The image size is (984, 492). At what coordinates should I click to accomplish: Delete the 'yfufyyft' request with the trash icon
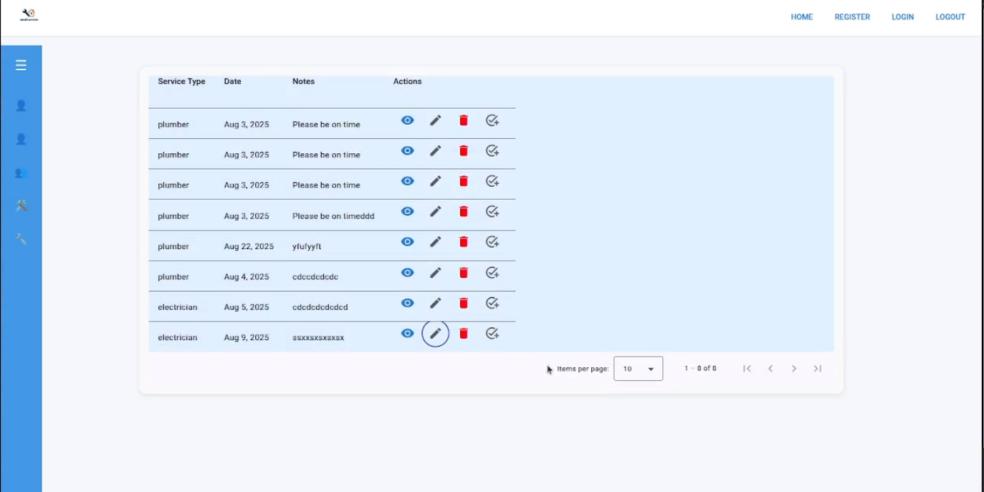click(x=464, y=241)
